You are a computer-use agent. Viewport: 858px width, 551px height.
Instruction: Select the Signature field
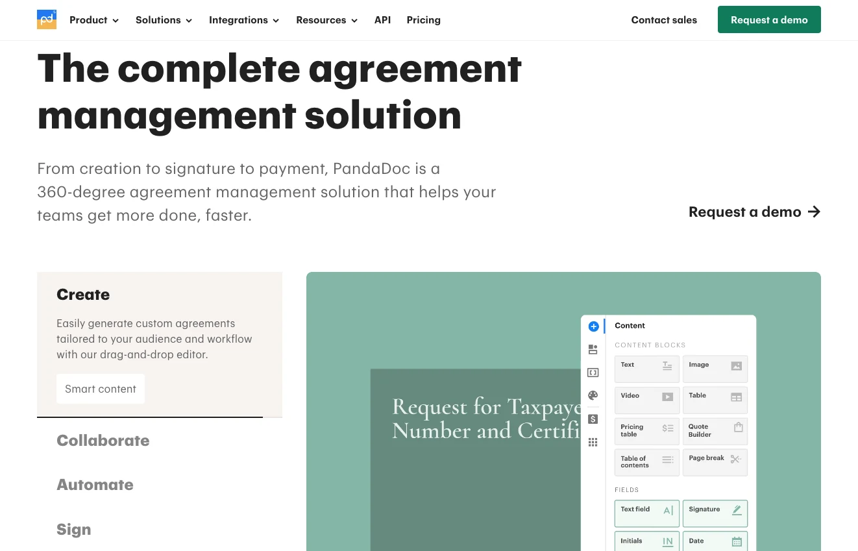pos(715,513)
